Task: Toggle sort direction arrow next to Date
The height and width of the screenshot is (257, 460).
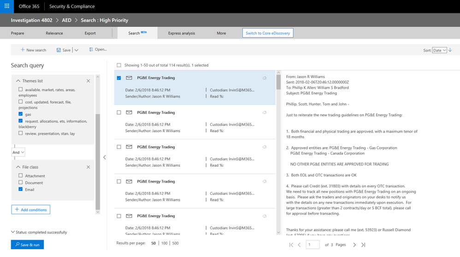Action: (450, 50)
